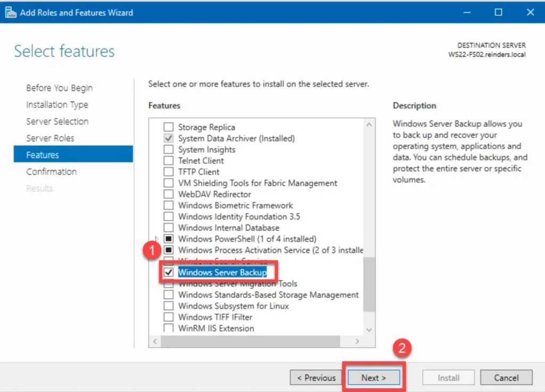Image resolution: width=545 pixels, height=392 pixels.
Task: Go to the Server Roles step
Action: pos(50,138)
